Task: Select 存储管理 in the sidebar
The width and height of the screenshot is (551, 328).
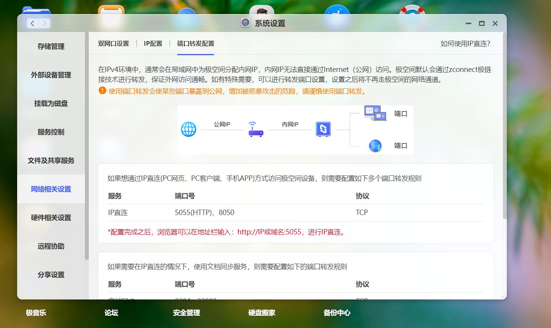Action: 51,46
